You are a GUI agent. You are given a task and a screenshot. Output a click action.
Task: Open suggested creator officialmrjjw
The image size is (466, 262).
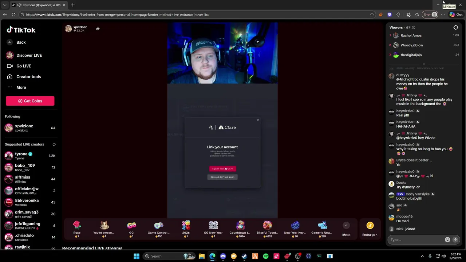(30, 191)
